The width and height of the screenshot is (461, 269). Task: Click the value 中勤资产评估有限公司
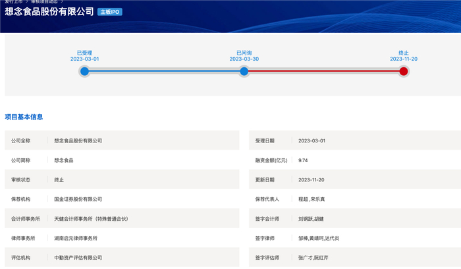(x=78, y=258)
